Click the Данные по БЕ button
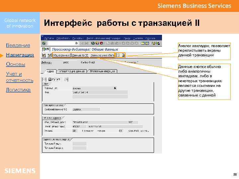This screenshot has width=239, height=179. click(x=80, y=55)
